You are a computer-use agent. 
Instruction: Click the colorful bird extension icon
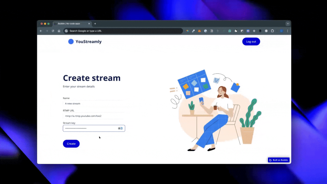[x=187, y=31]
